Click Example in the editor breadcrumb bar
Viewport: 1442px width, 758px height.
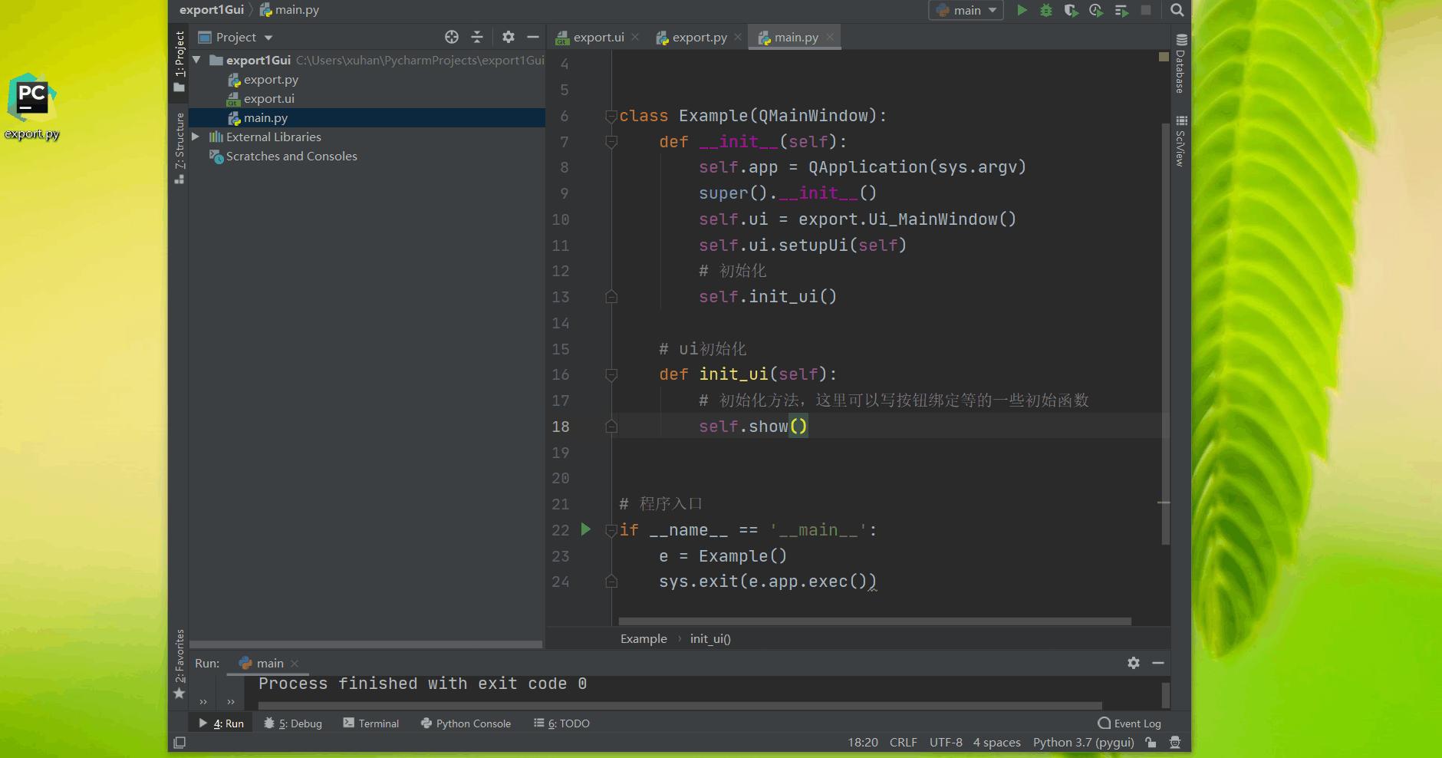point(644,638)
